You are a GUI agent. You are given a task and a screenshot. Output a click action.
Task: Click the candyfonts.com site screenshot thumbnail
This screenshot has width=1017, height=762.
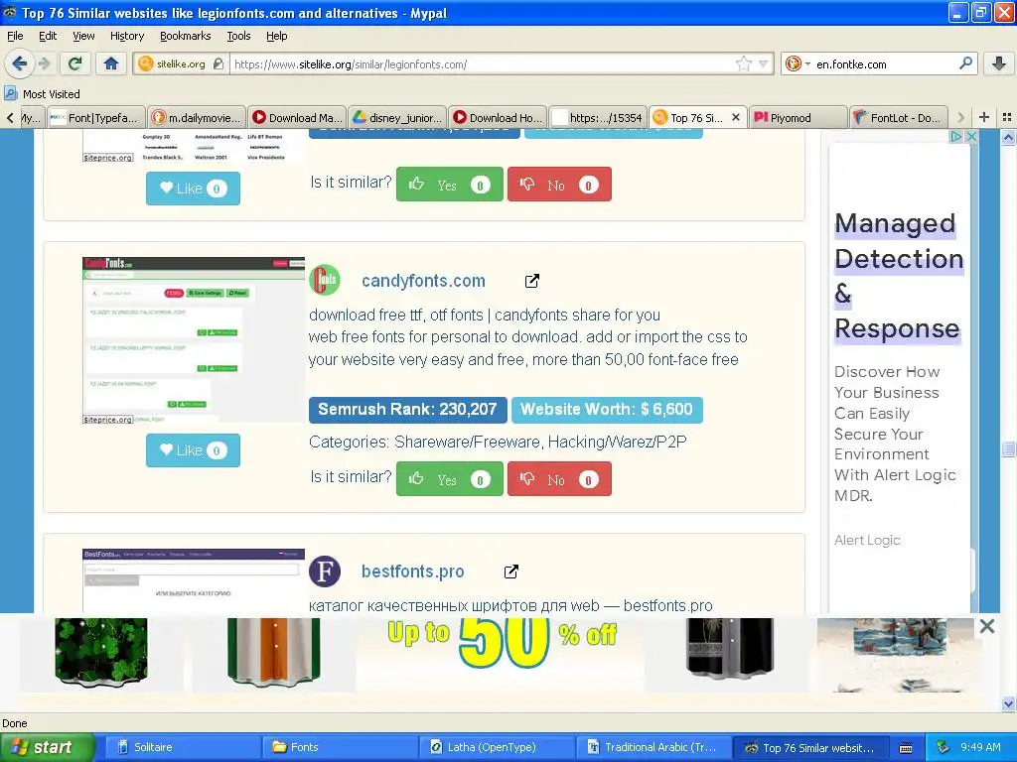(x=194, y=340)
